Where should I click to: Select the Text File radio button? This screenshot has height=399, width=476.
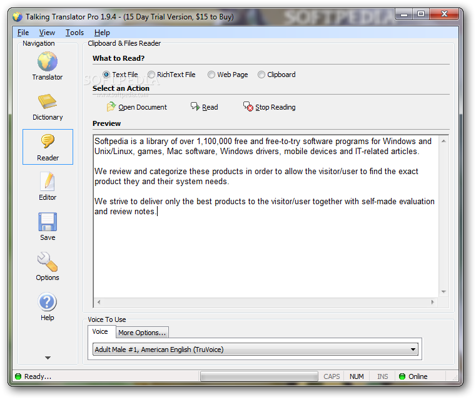click(106, 75)
